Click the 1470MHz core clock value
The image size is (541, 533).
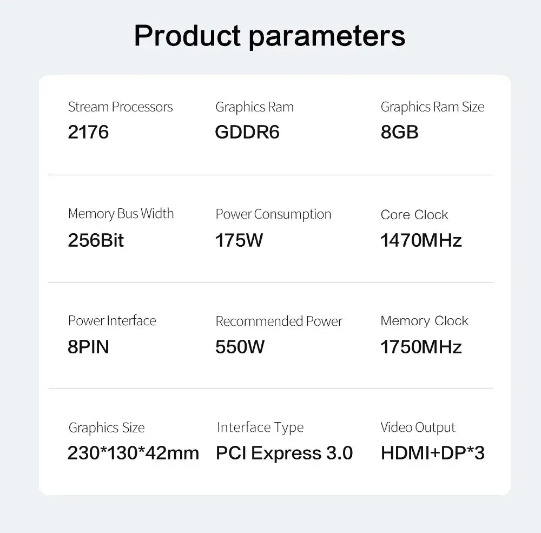[x=421, y=240]
